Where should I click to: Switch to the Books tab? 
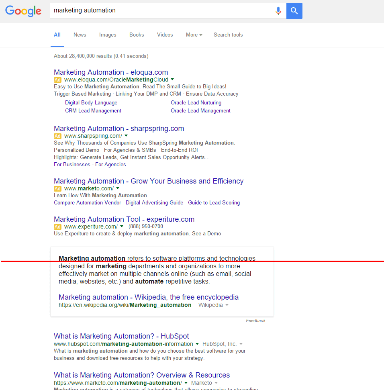point(137,35)
